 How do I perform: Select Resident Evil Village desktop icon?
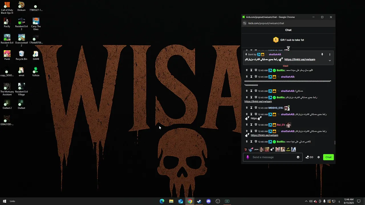click(21, 89)
